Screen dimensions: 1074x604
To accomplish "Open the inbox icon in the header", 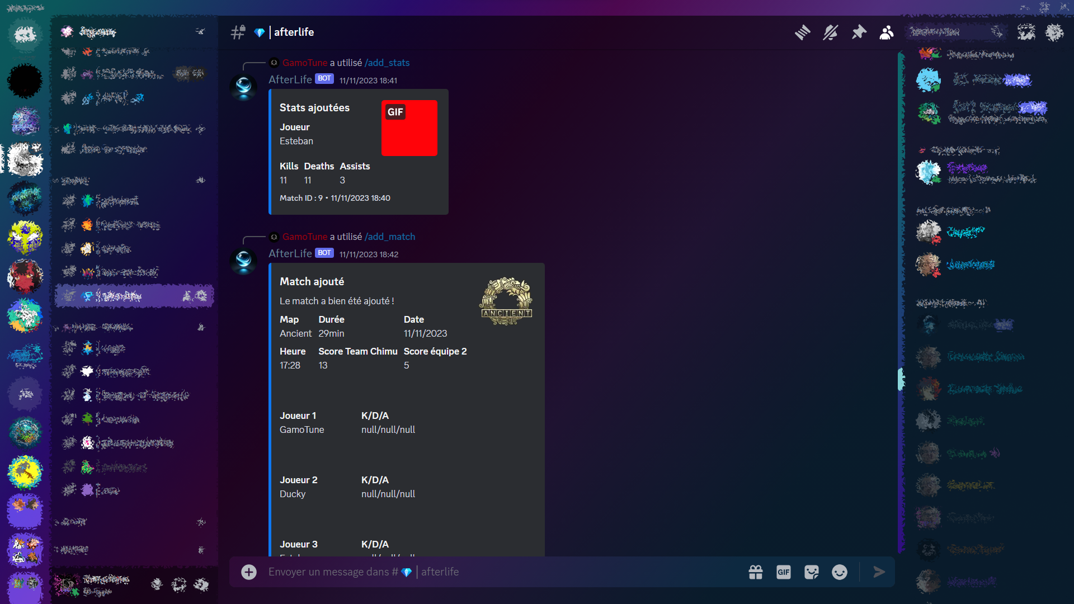I will pos(1026,32).
